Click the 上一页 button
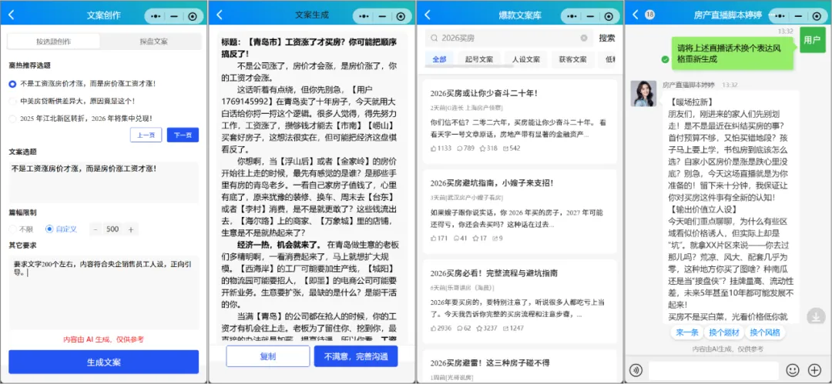This screenshot has width=832, height=384. (146, 135)
